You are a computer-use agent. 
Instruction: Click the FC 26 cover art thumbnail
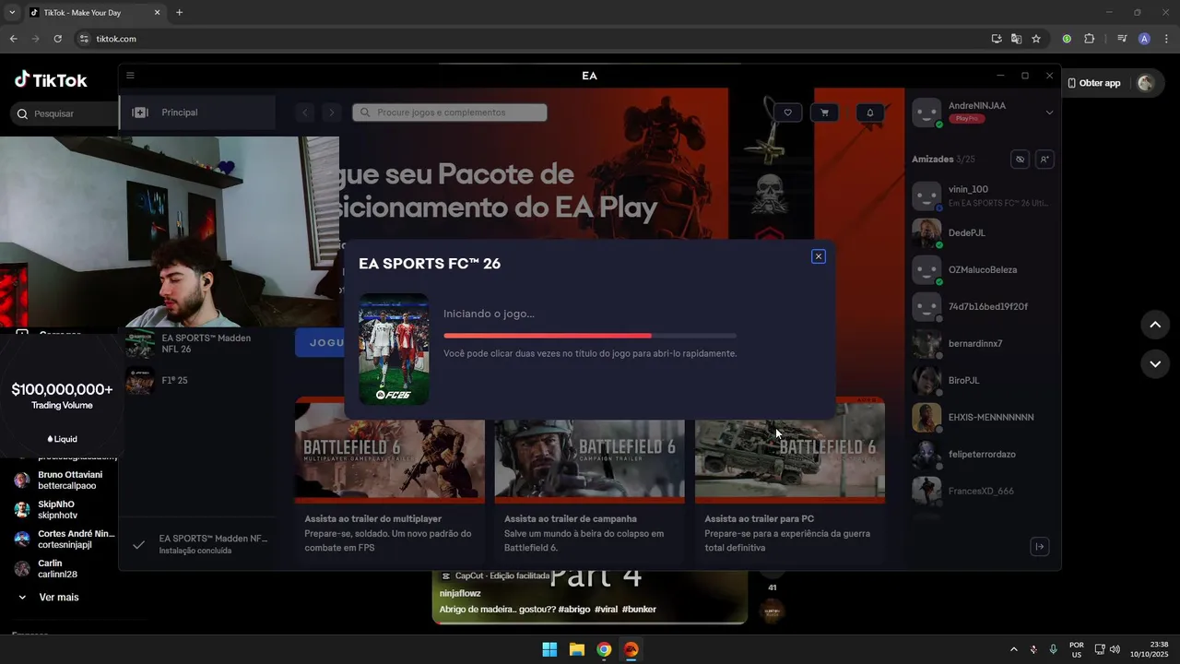click(394, 349)
